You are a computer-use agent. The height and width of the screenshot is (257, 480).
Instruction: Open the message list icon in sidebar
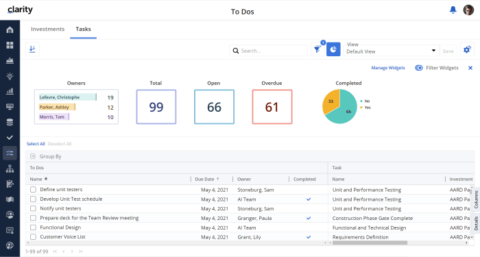click(10, 230)
